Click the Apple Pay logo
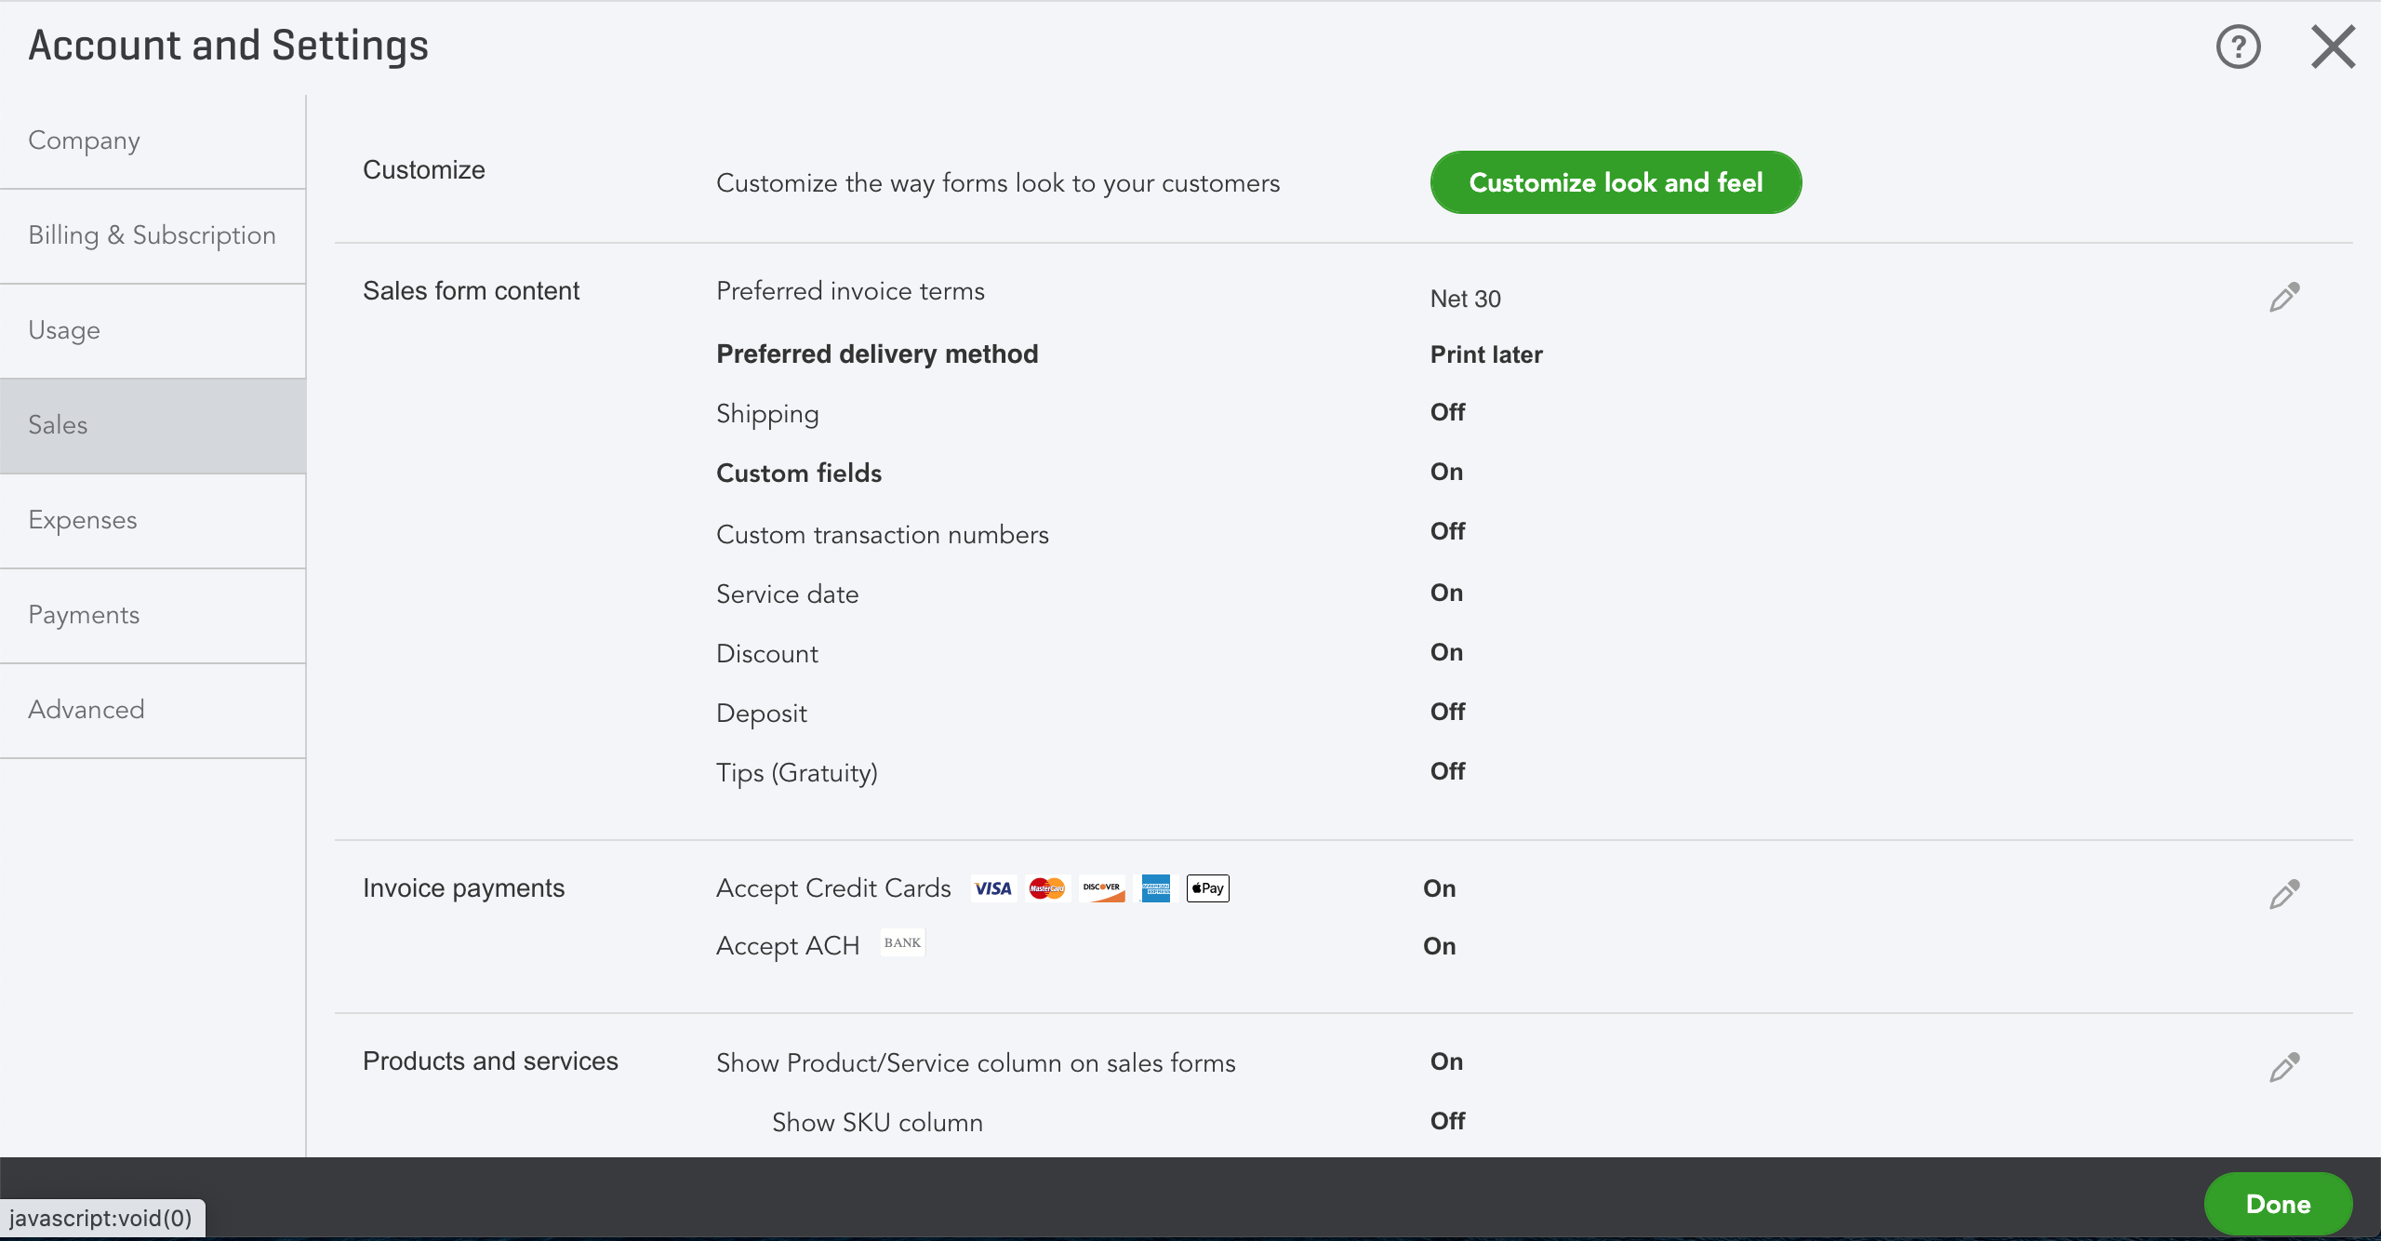2381x1241 pixels. click(1208, 888)
